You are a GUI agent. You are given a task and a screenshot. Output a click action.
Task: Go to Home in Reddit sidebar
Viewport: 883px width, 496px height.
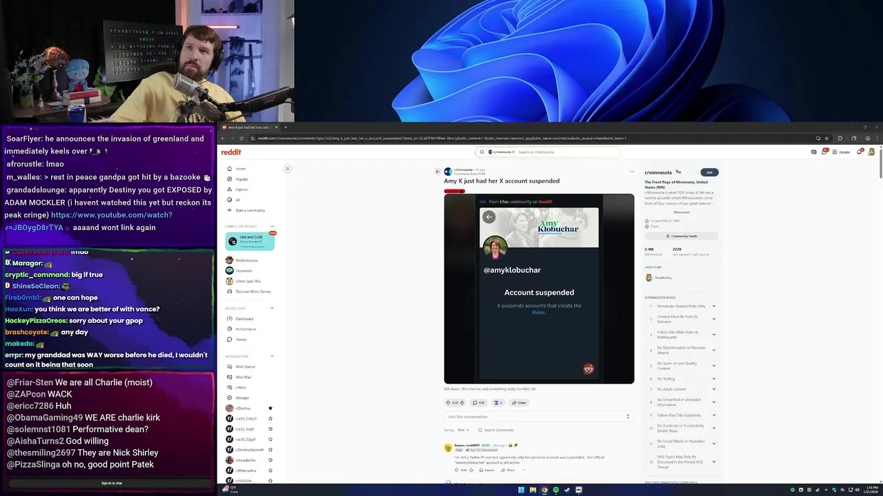240,169
